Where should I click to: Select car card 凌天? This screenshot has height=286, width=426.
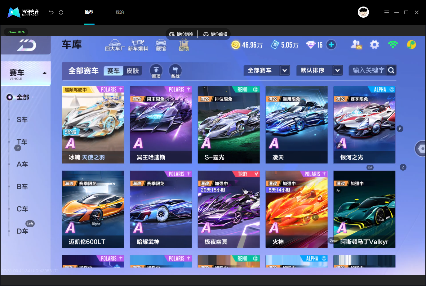click(x=297, y=125)
